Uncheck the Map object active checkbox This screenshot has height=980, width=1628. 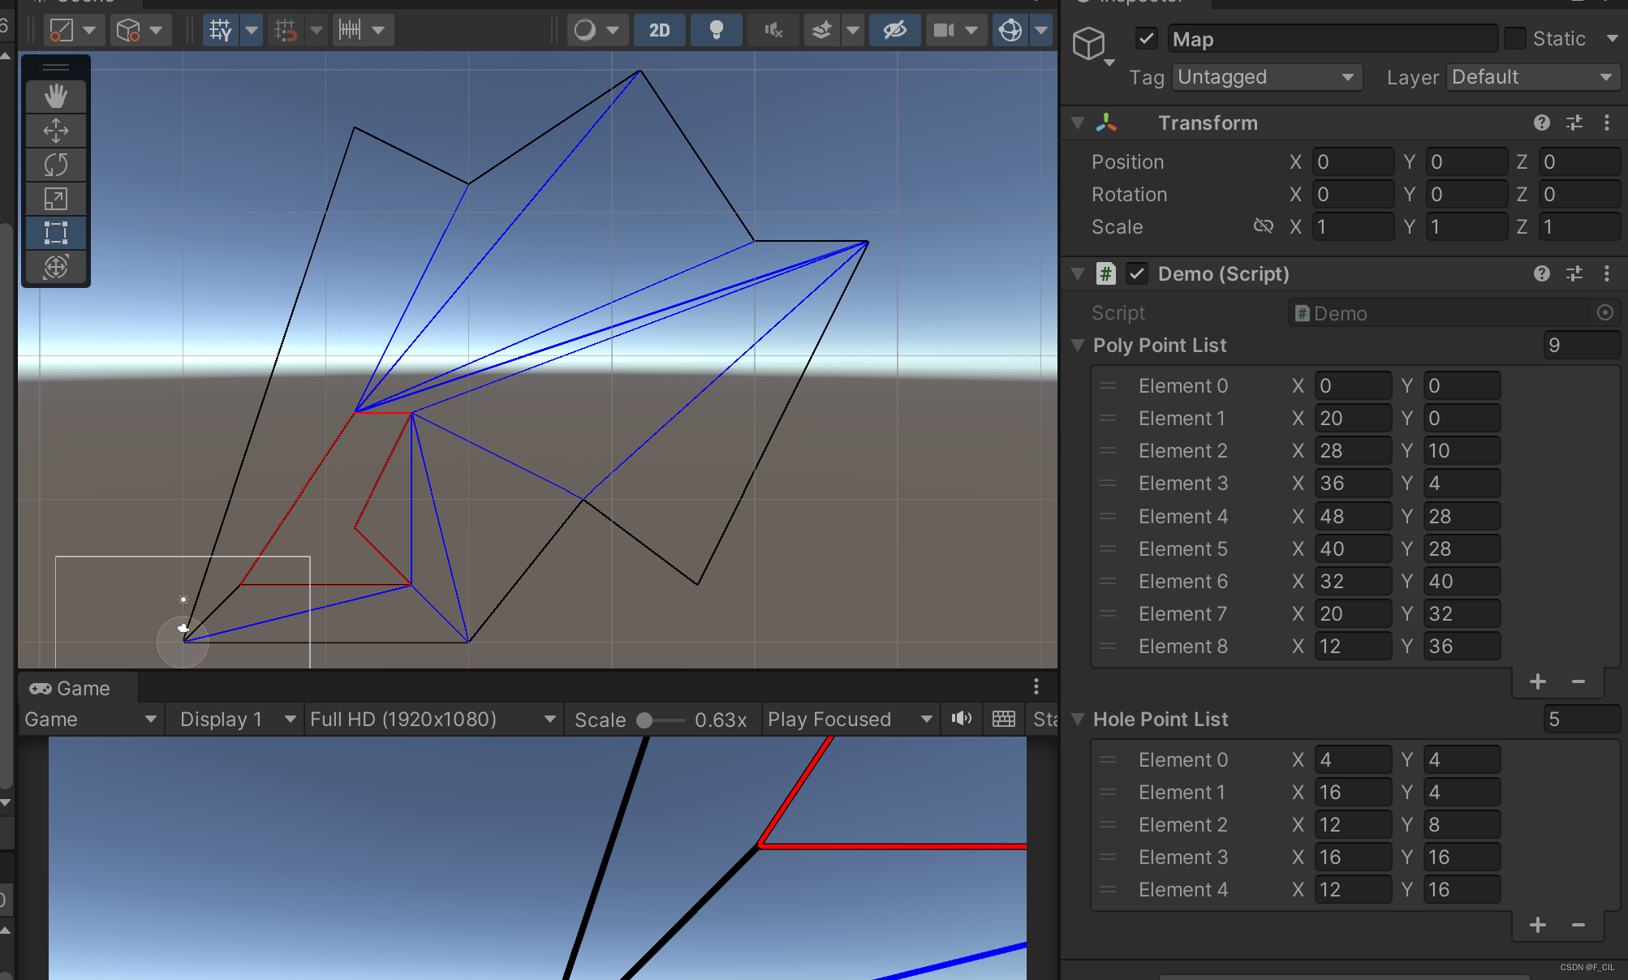(x=1146, y=38)
